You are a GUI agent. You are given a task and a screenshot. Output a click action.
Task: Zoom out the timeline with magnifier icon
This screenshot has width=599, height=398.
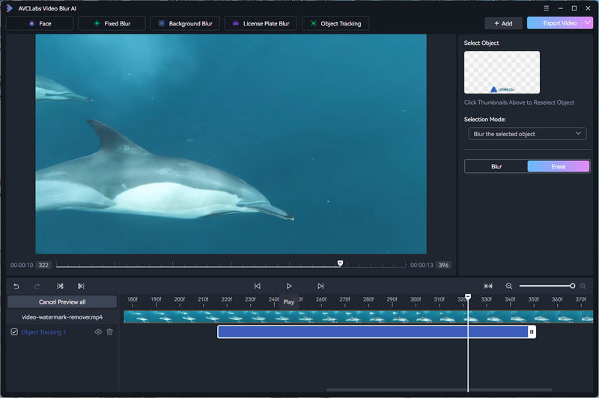click(509, 286)
